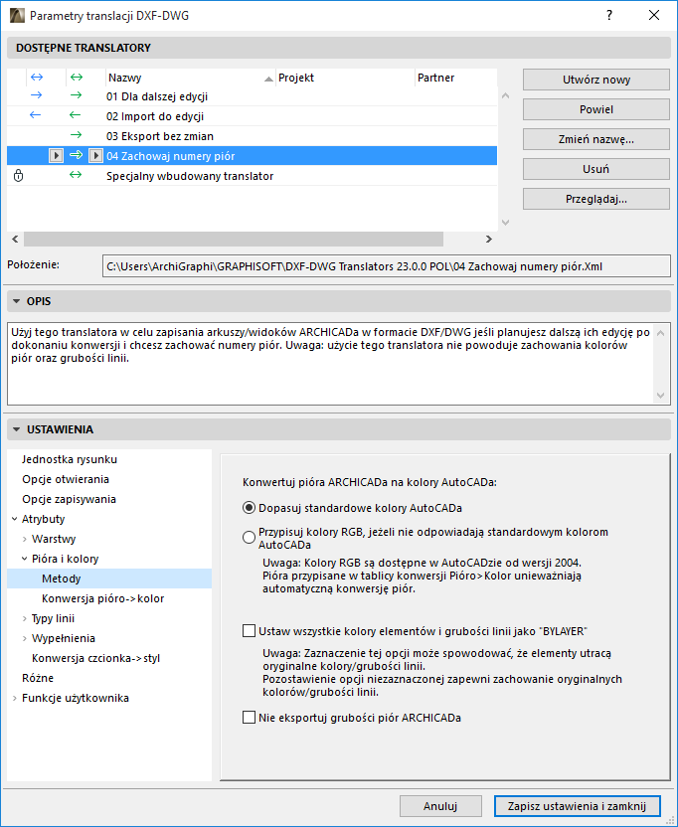Click the Usuń button

596,169
